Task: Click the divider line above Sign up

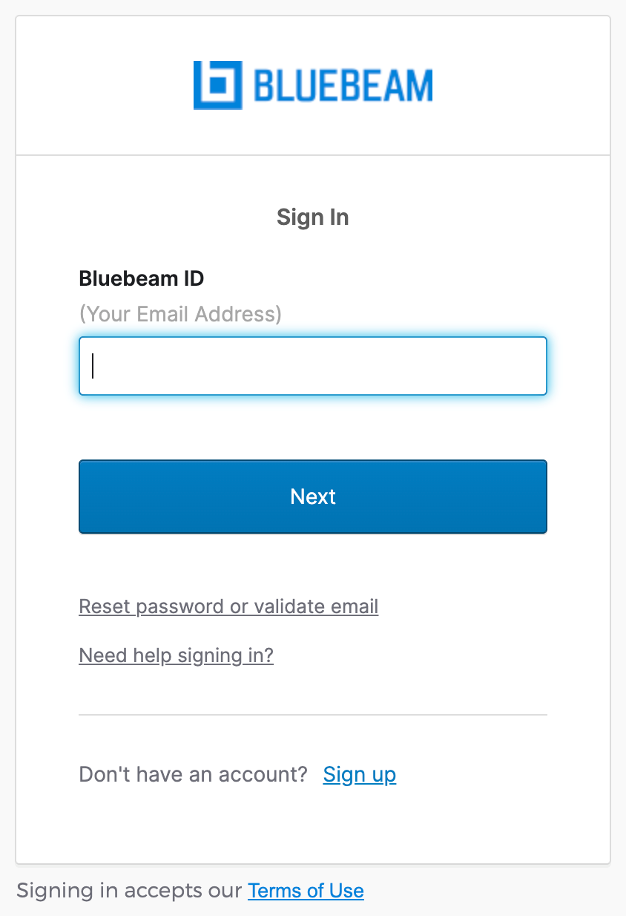Action: click(x=312, y=714)
